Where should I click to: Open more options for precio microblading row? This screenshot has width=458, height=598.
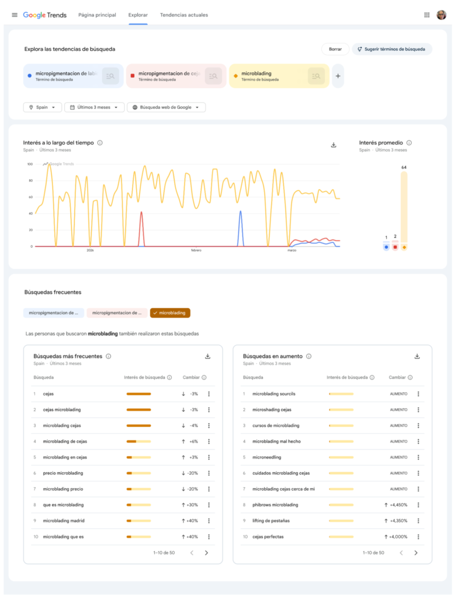pyautogui.click(x=209, y=473)
